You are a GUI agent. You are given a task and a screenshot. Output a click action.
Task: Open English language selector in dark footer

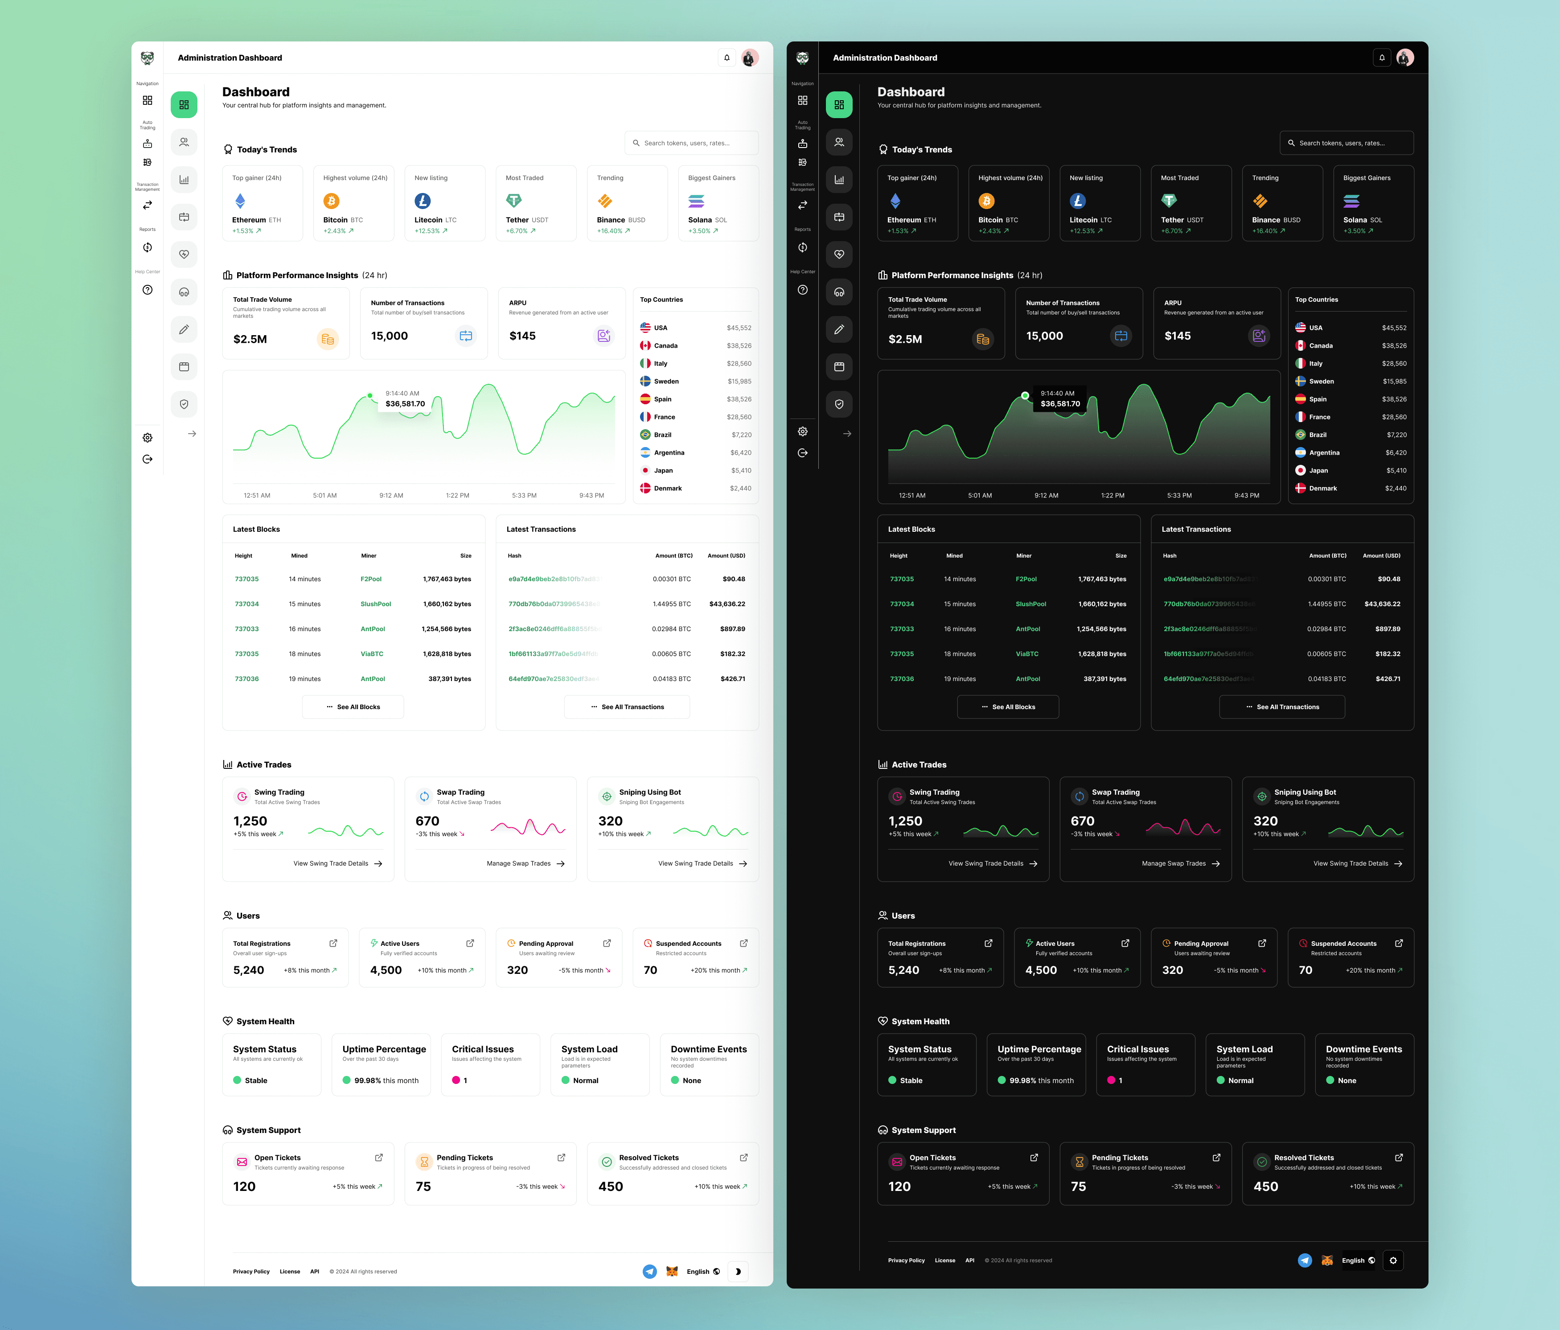pyautogui.click(x=1358, y=1260)
